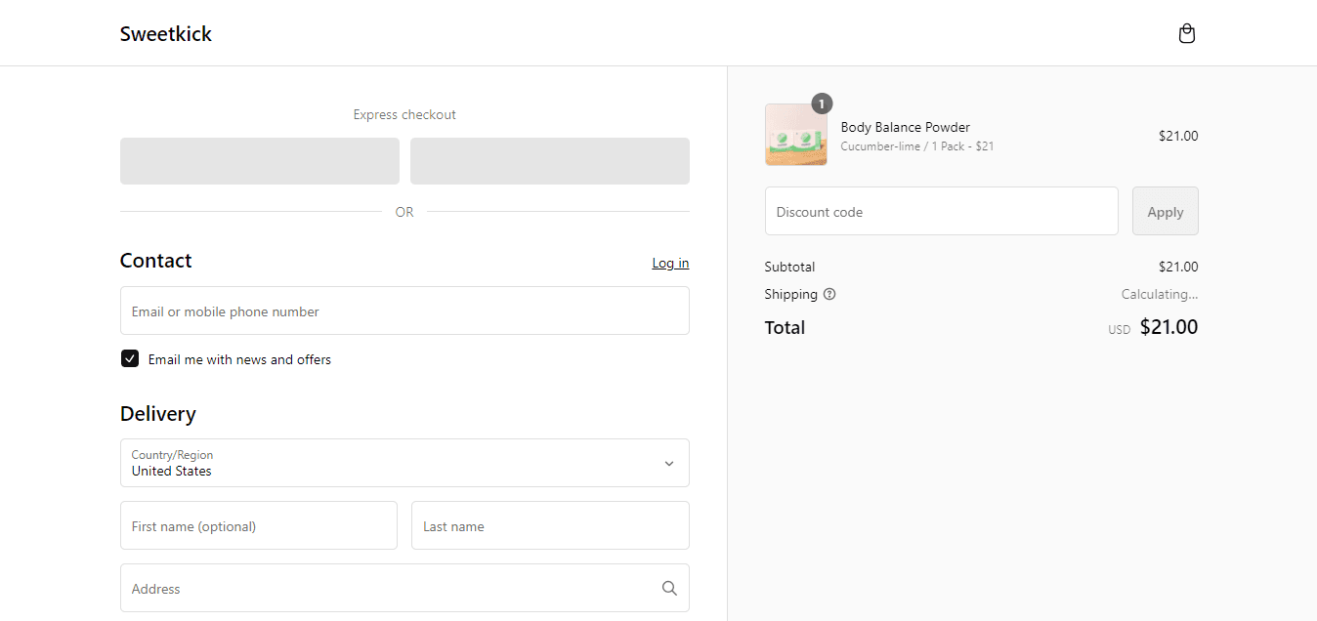Click the Subtotal label
The height and width of the screenshot is (621, 1317).
789,267
